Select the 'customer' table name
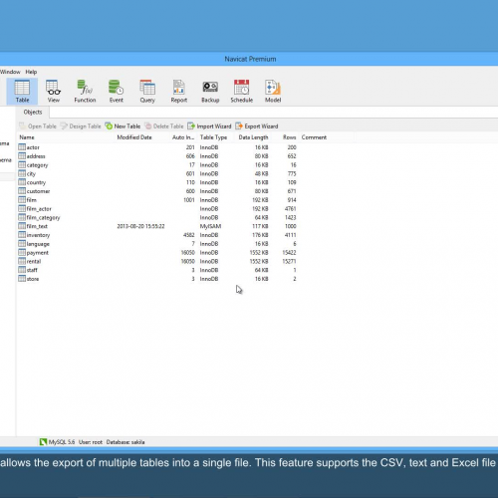This screenshot has height=498, width=498. [x=38, y=191]
